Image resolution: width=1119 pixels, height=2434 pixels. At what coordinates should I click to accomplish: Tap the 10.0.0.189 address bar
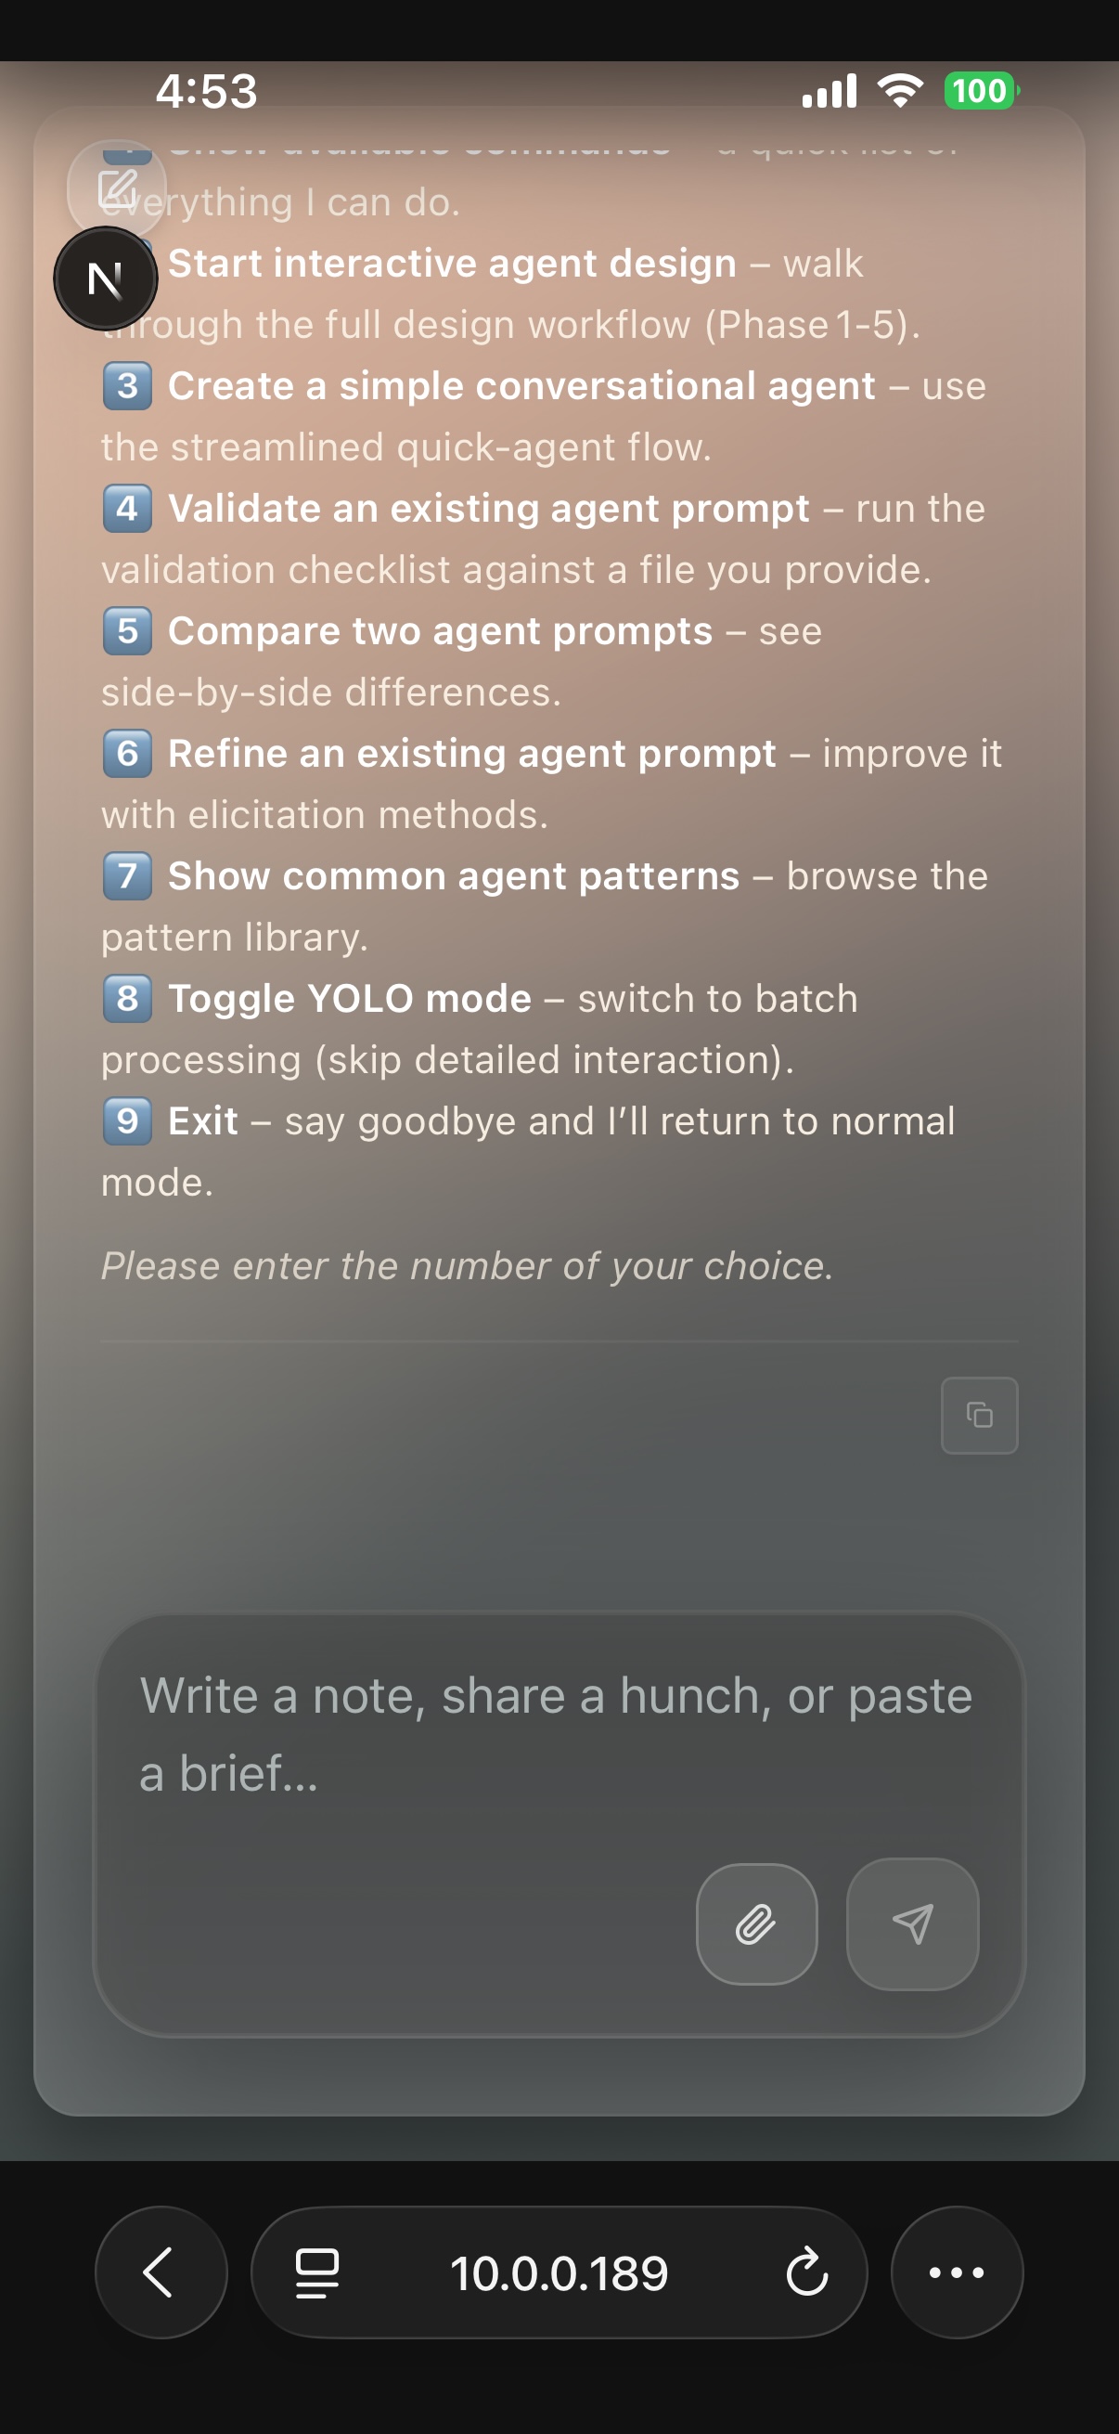[x=558, y=2272]
